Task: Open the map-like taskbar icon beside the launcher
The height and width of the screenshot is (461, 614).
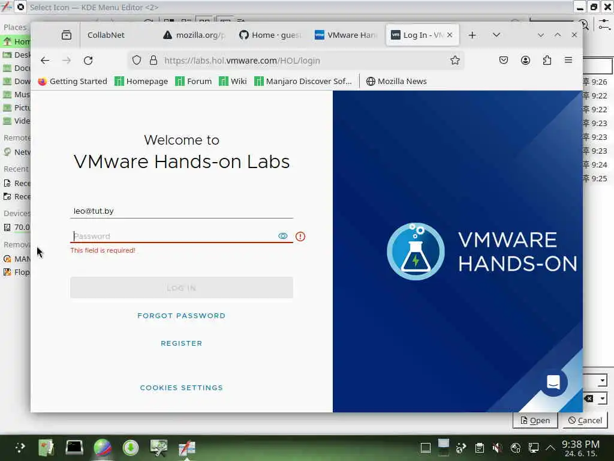Action: click(46, 447)
